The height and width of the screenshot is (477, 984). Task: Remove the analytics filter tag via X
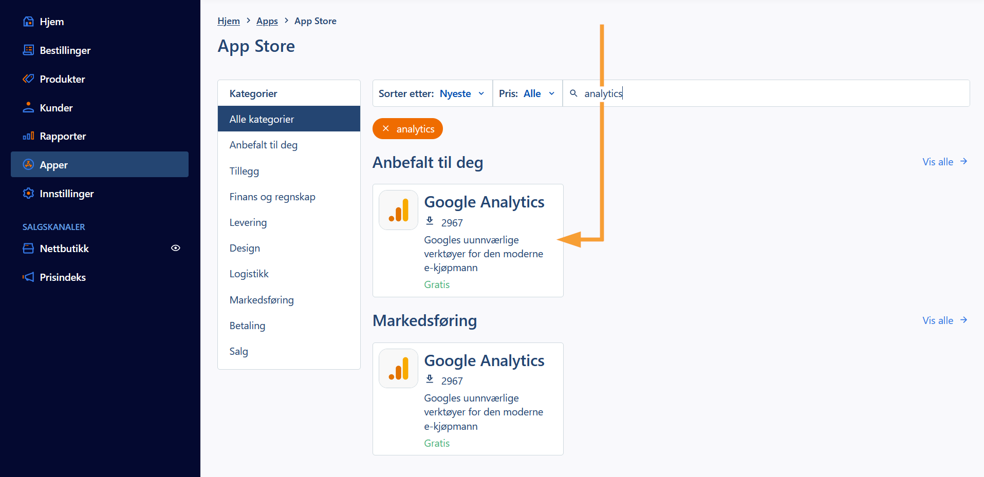pyautogui.click(x=386, y=128)
